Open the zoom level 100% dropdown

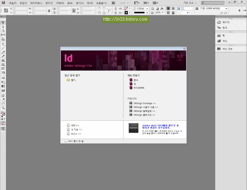tap(124, 3)
